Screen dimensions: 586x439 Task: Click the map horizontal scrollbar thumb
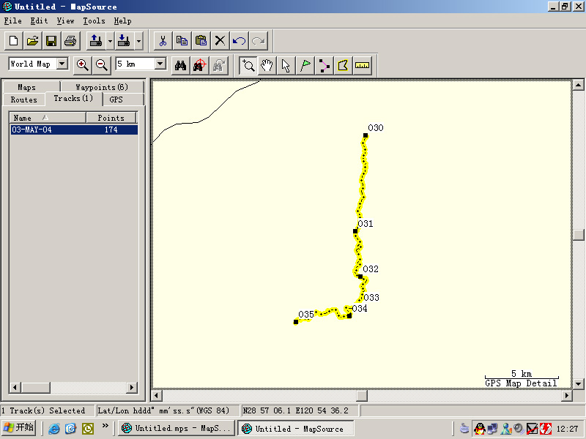pyautogui.click(x=362, y=395)
